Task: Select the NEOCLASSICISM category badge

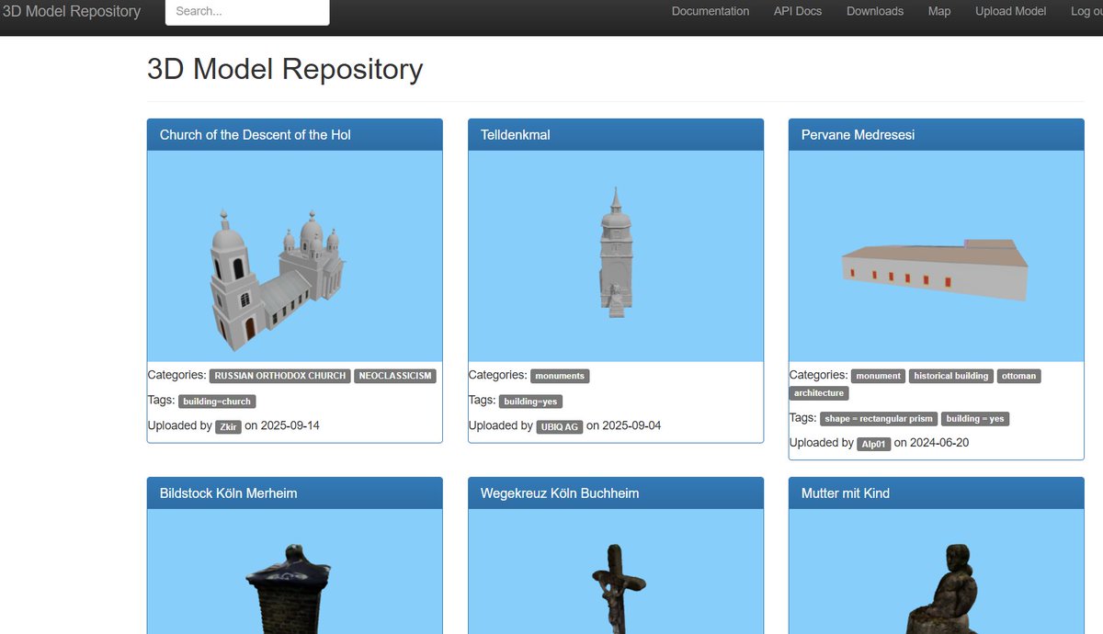Action: tap(395, 376)
